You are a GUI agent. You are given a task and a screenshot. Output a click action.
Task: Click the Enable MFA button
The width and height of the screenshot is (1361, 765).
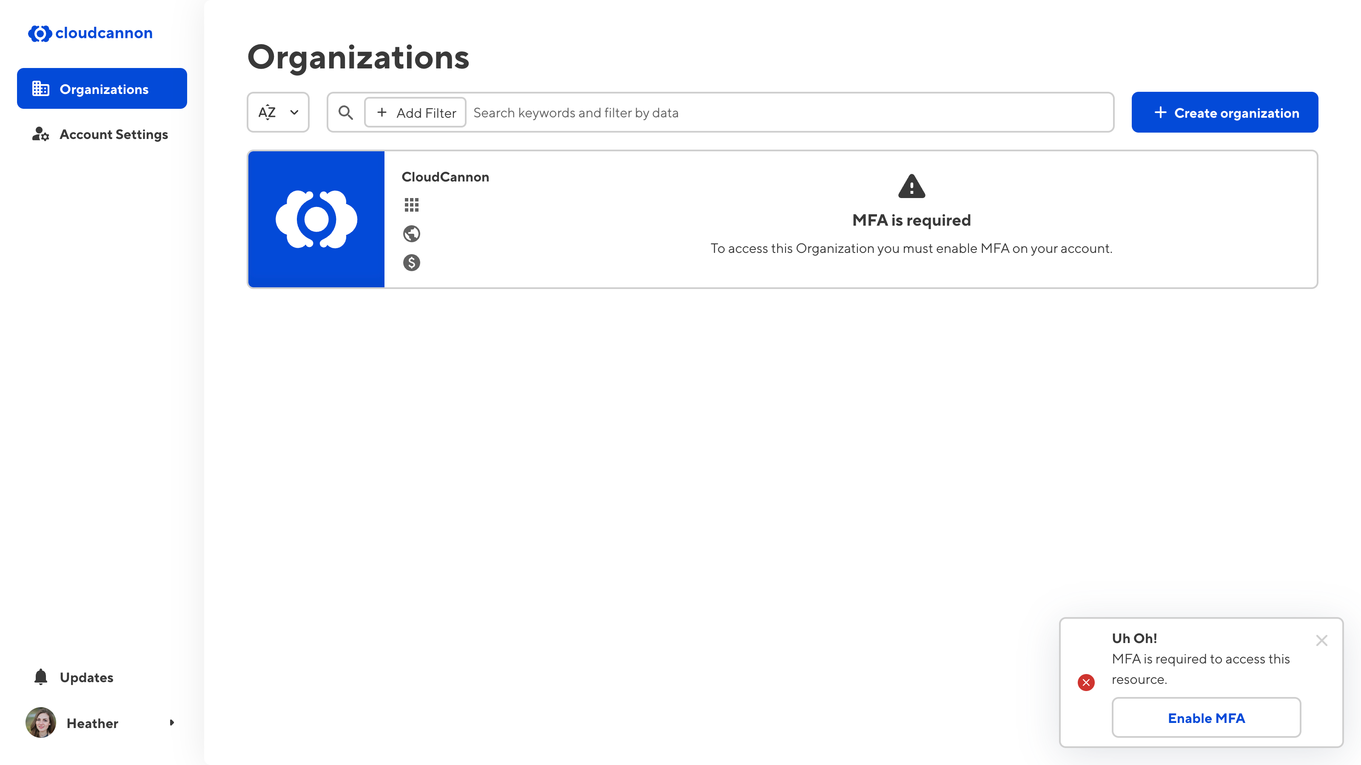(x=1206, y=717)
